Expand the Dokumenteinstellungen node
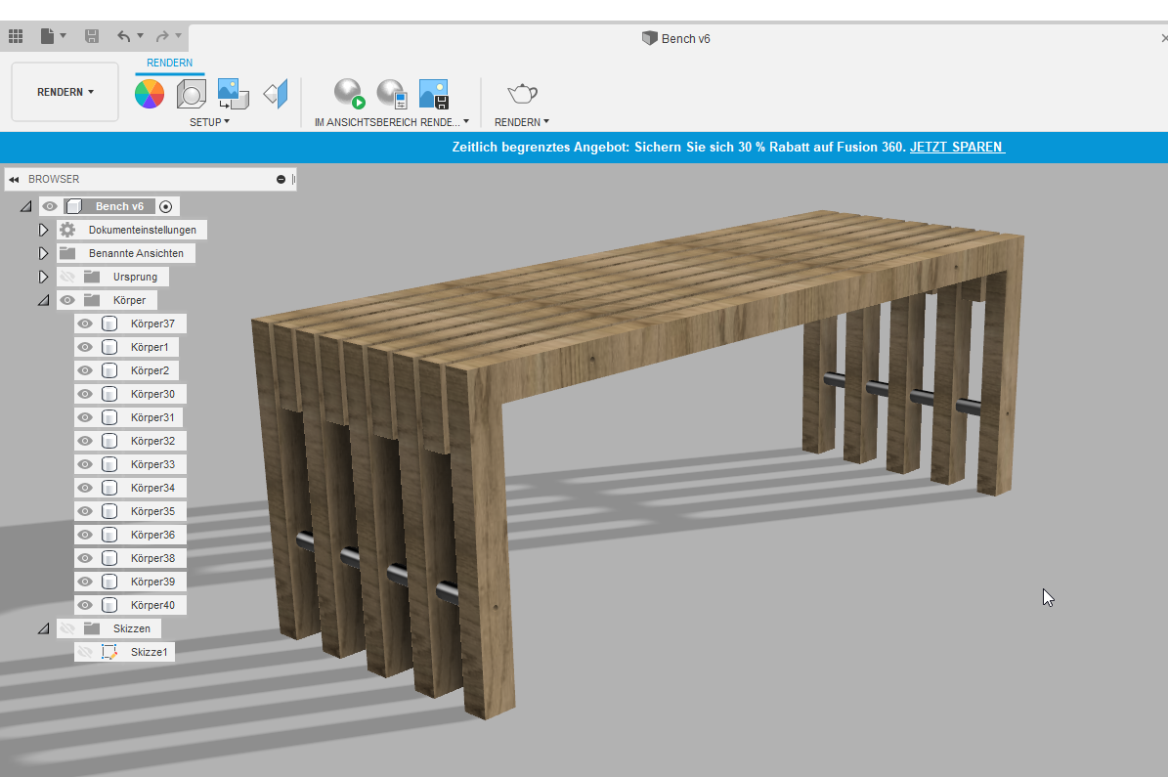Screen dimensions: 1168x777 pyautogui.click(x=43, y=229)
